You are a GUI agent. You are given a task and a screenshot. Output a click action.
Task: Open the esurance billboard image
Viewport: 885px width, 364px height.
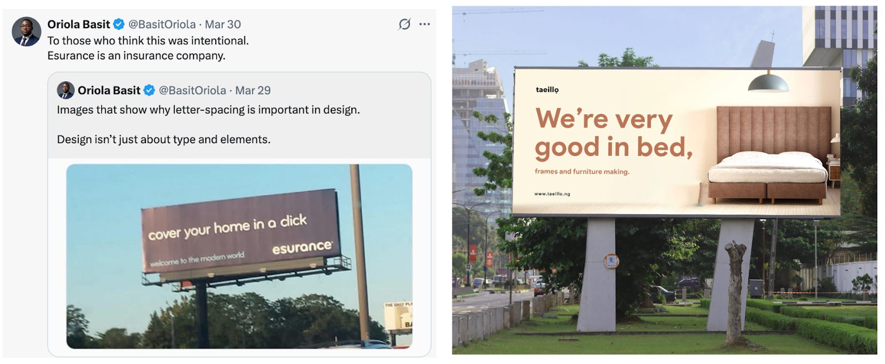click(x=240, y=256)
